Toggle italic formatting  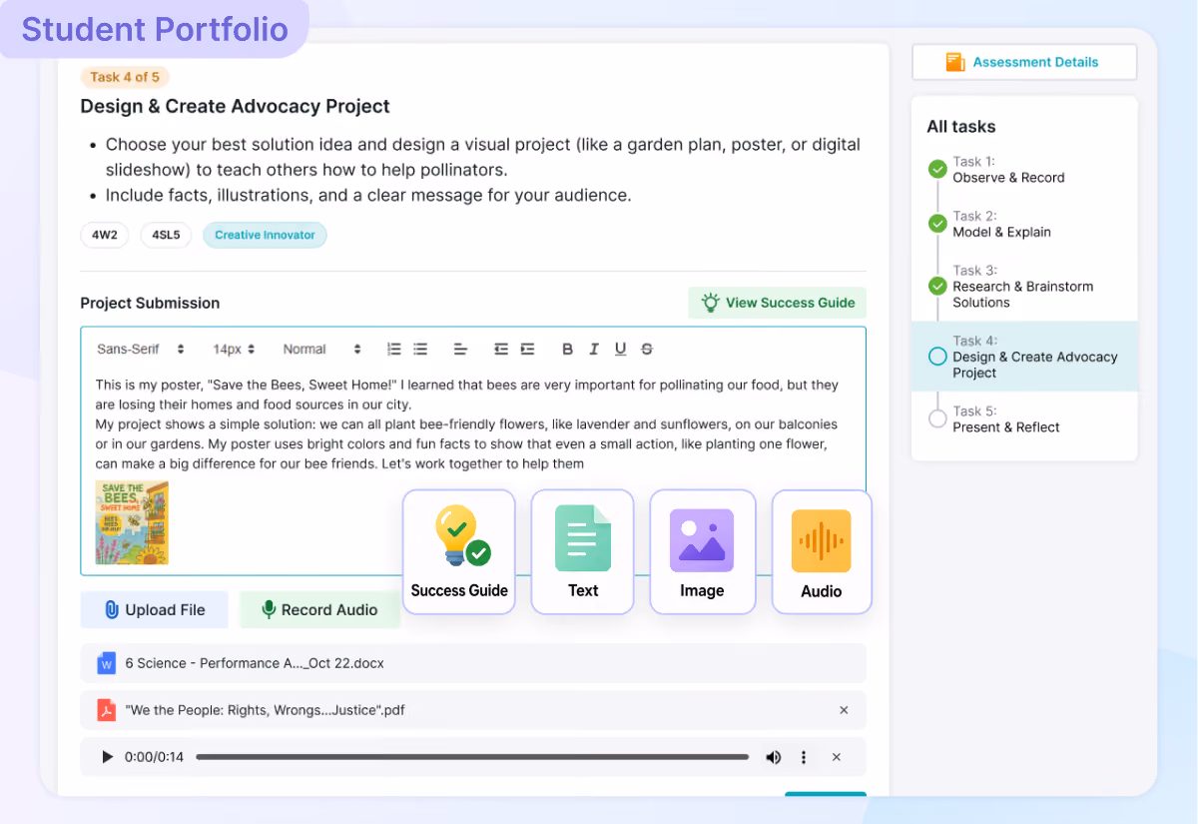click(594, 349)
